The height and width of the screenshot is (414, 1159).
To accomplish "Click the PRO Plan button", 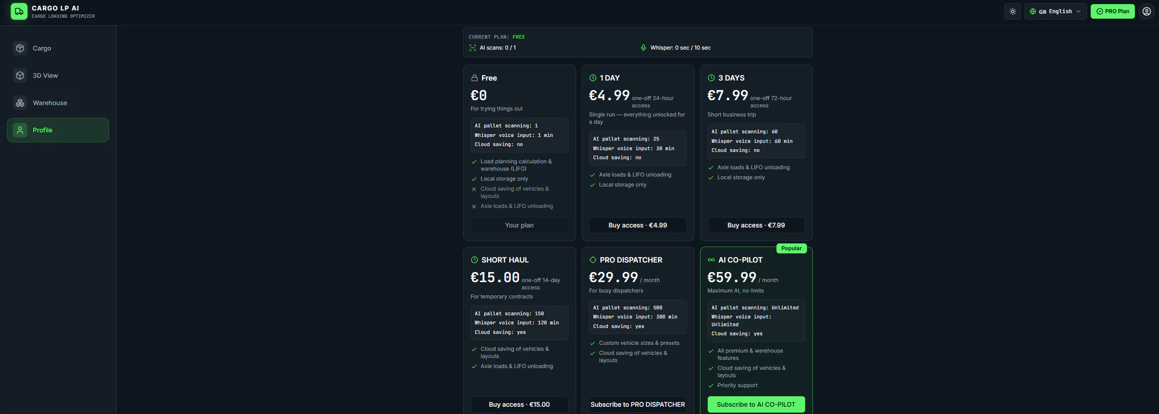I will coord(1113,11).
